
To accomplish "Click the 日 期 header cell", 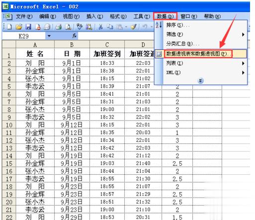I will coord(72,54).
